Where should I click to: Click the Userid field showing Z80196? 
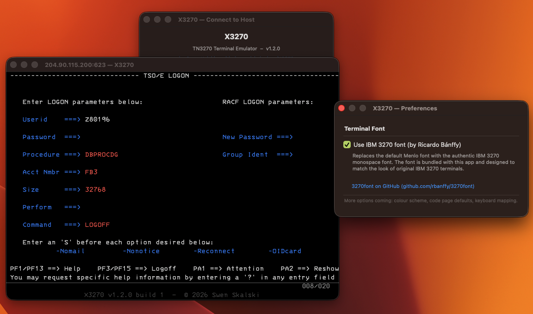(97, 119)
